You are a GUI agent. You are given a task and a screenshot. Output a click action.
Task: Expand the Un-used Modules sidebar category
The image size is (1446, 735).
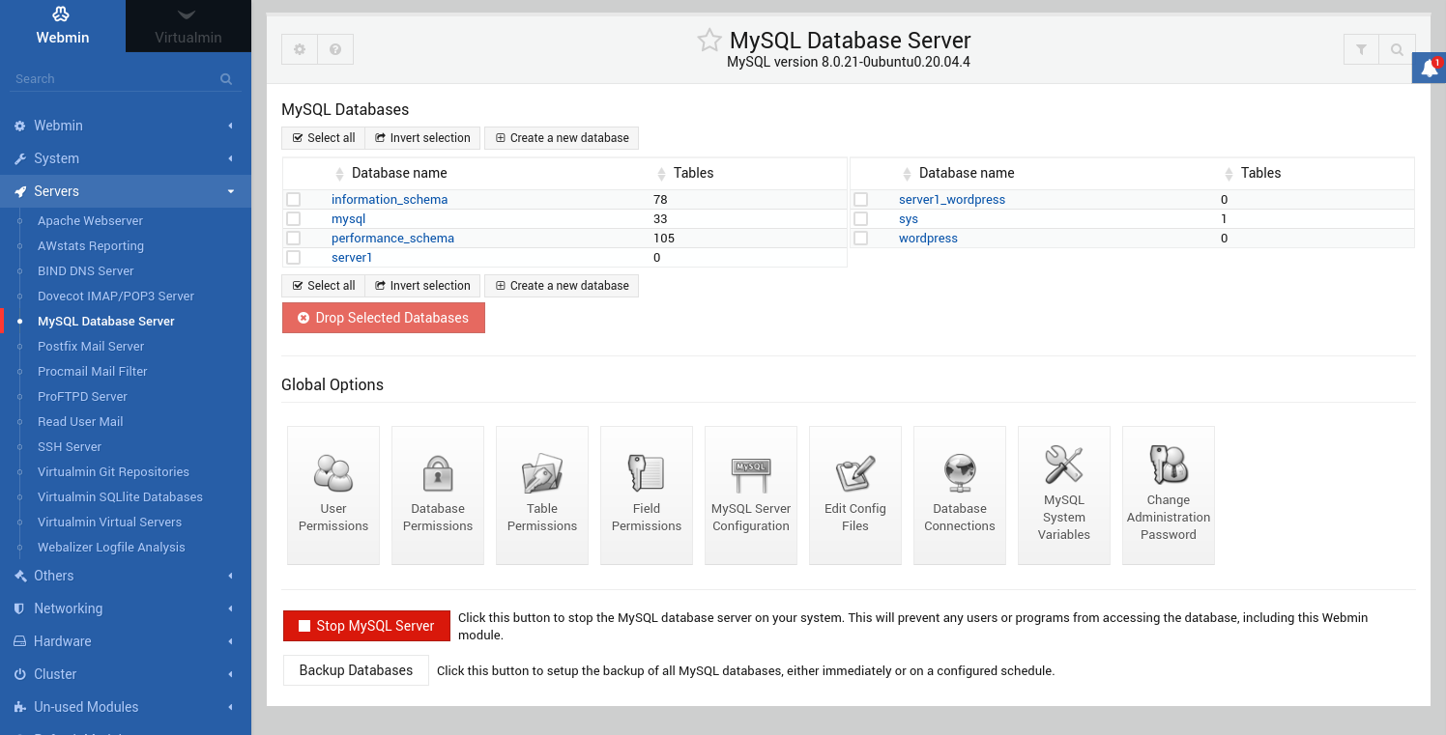pos(126,707)
